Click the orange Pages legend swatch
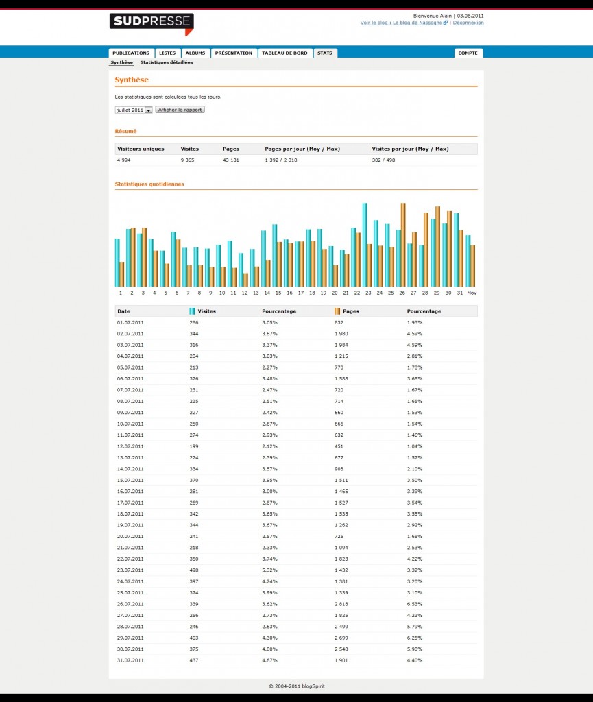 (x=337, y=311)
